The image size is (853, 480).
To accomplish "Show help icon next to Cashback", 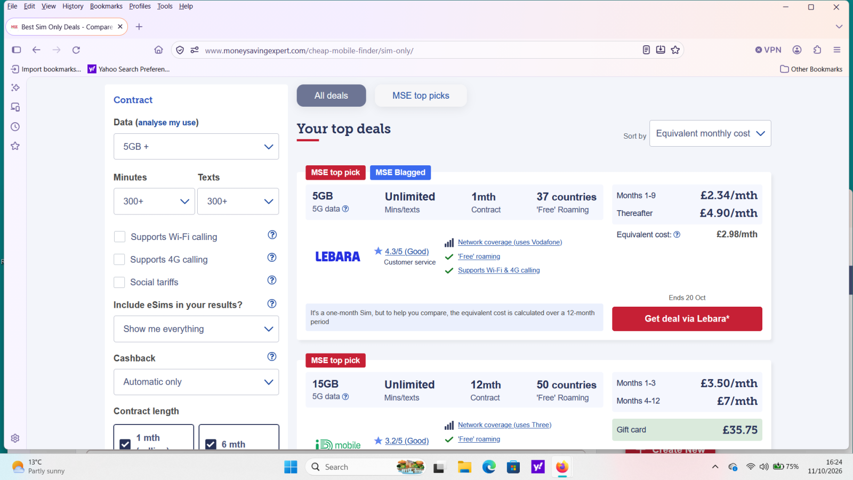I will click(x=272, y=356).
